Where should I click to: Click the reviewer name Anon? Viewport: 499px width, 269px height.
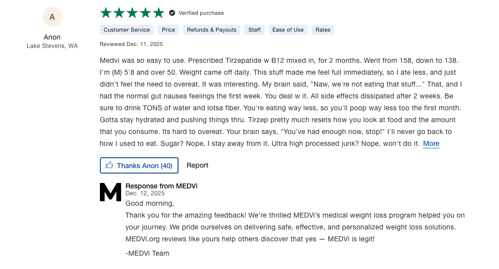tap(52, 37)
